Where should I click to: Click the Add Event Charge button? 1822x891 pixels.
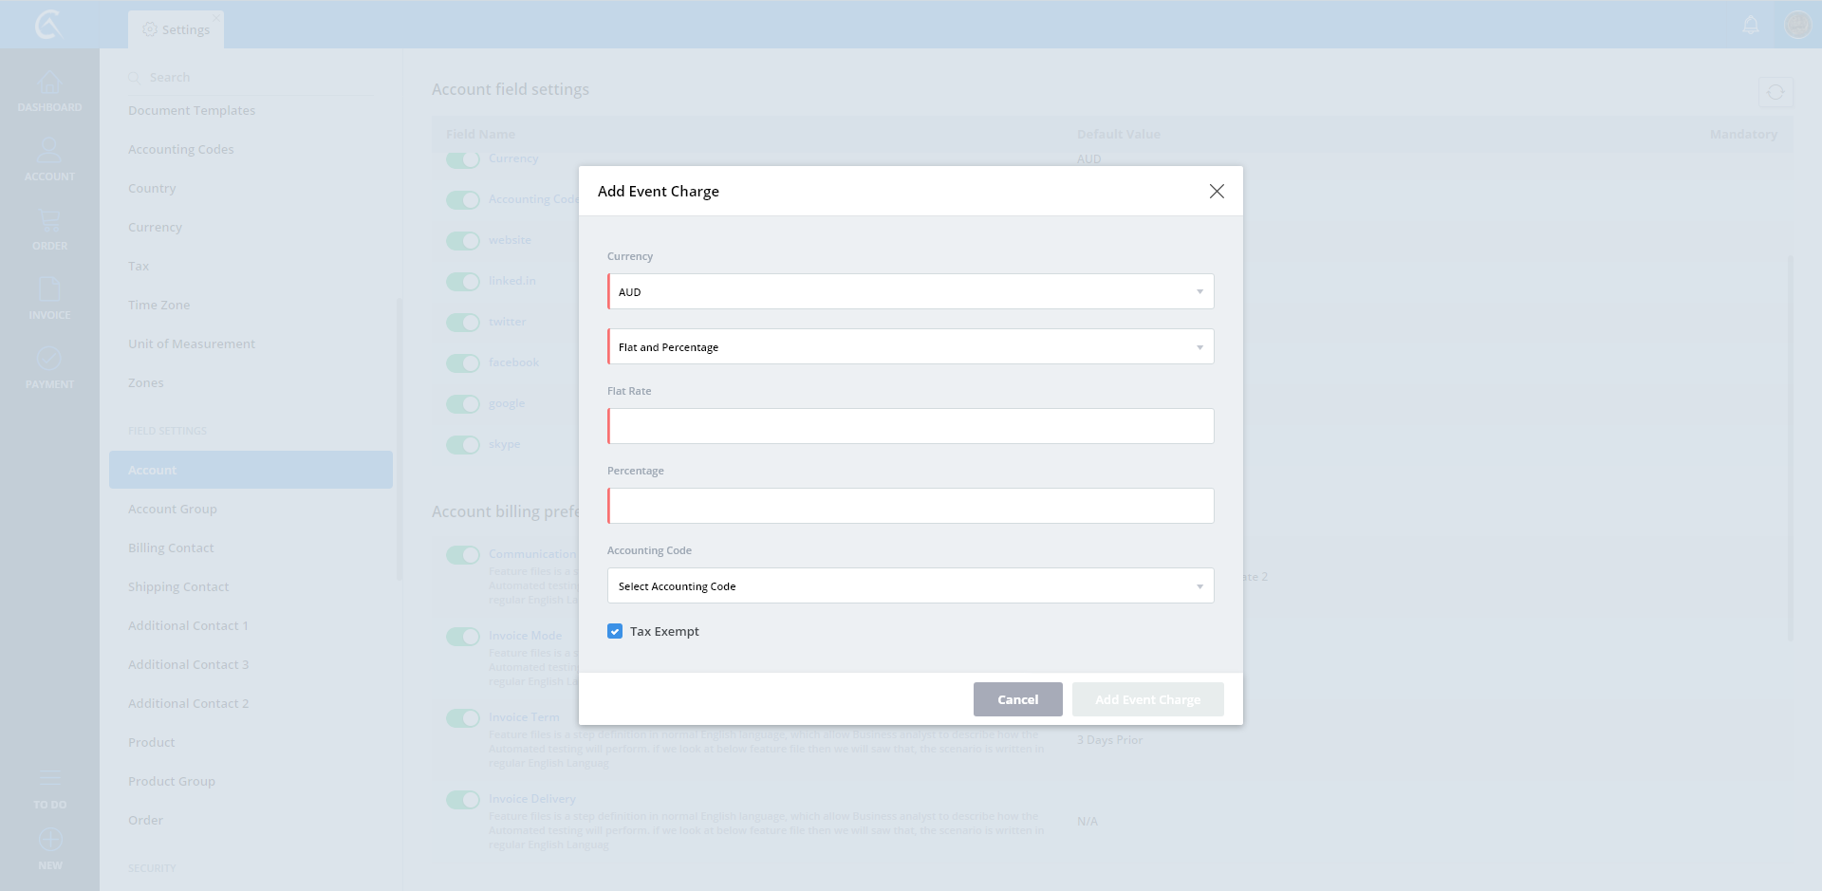[1147, 699]
